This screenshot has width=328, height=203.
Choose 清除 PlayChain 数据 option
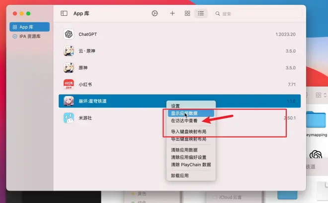[x=191, y=164]
